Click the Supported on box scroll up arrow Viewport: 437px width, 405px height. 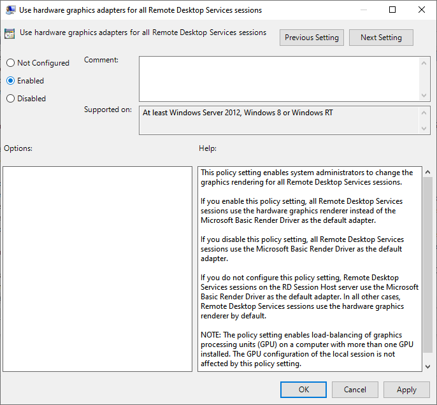424,113
